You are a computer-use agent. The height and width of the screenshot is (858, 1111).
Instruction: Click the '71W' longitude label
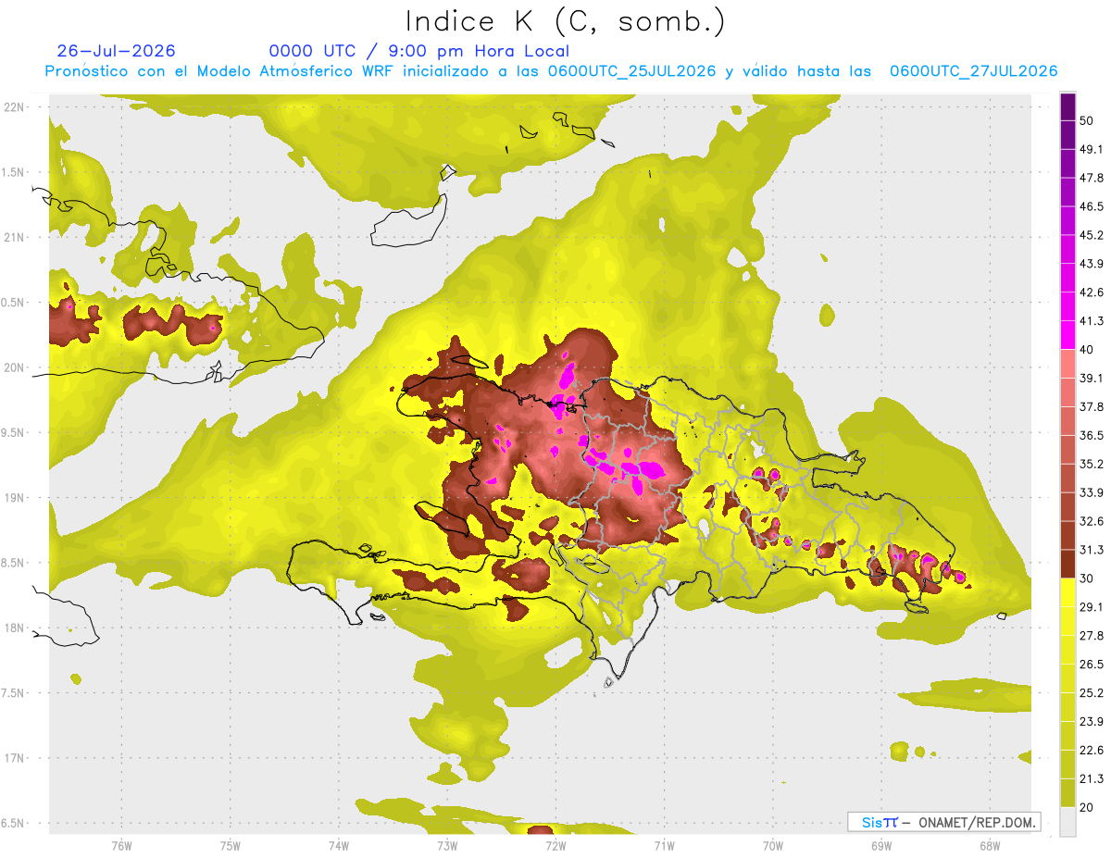(x=664, y=846)
